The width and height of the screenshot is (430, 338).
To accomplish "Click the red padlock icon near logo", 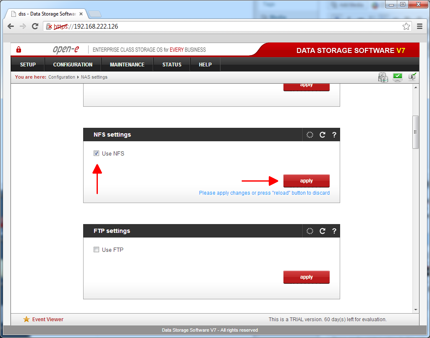I will point(18,50).
